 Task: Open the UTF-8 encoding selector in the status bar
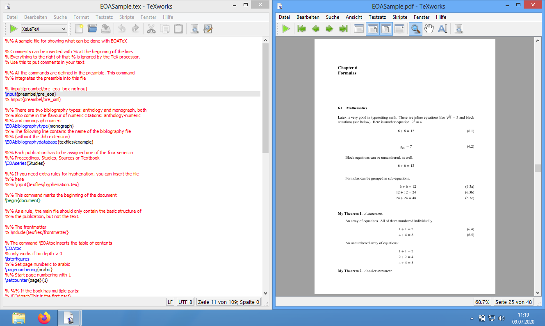tap(185, 302)
